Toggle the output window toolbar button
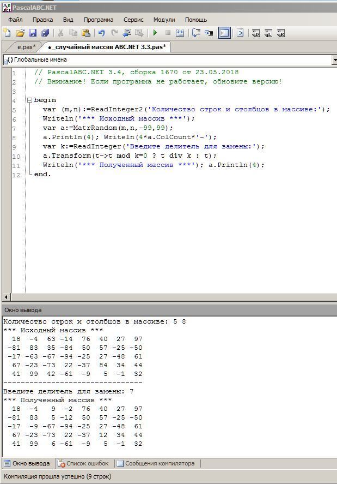Image resolution: width=337 pixels, height=484 pixels. [224, 33]
